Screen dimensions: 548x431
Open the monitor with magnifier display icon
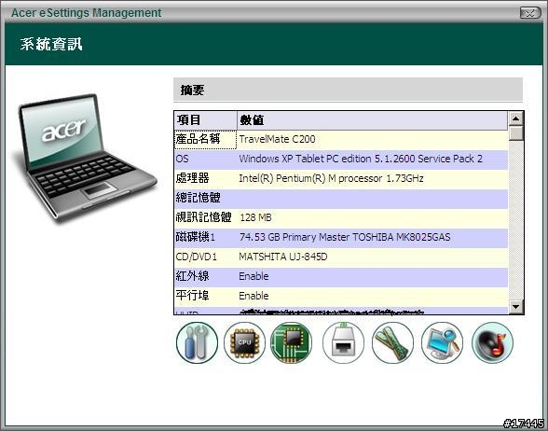coord(442,342)
